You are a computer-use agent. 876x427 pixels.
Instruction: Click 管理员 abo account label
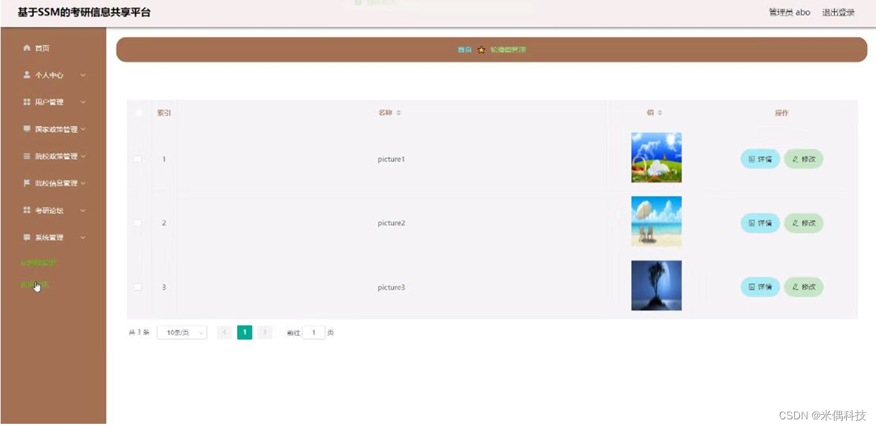point(789,12)
